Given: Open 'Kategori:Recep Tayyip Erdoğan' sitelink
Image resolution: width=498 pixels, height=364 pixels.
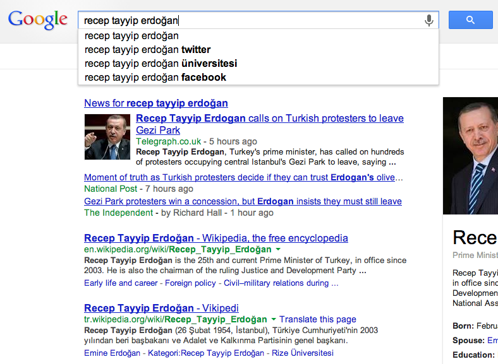Looking at the screenshot, I should pyautogui.click(x=206, y=353).
